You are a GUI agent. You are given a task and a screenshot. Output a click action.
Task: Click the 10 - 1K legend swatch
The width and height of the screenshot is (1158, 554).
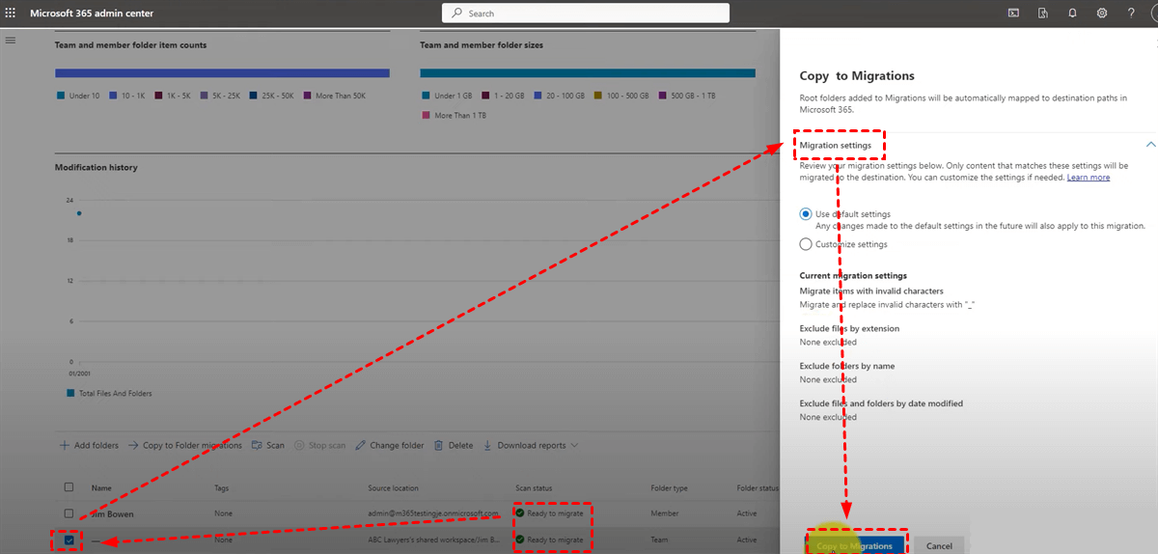coord(113,96)
